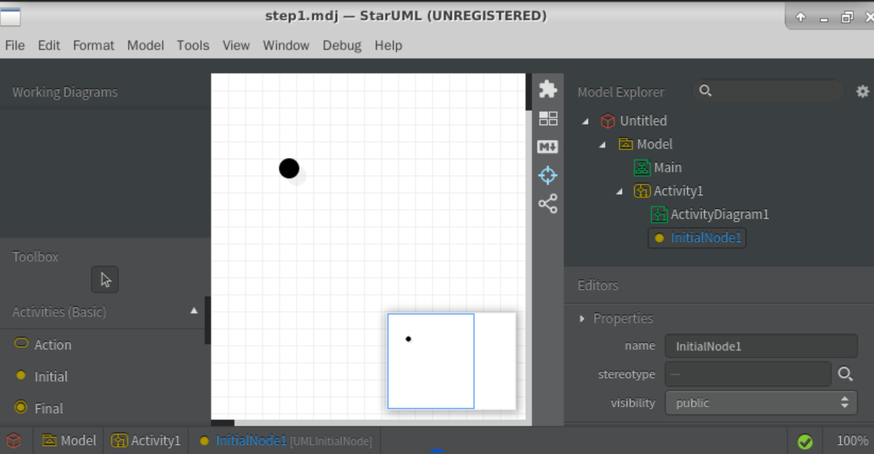Open the File menu
The image size is (874, 454).
(15, 45)
